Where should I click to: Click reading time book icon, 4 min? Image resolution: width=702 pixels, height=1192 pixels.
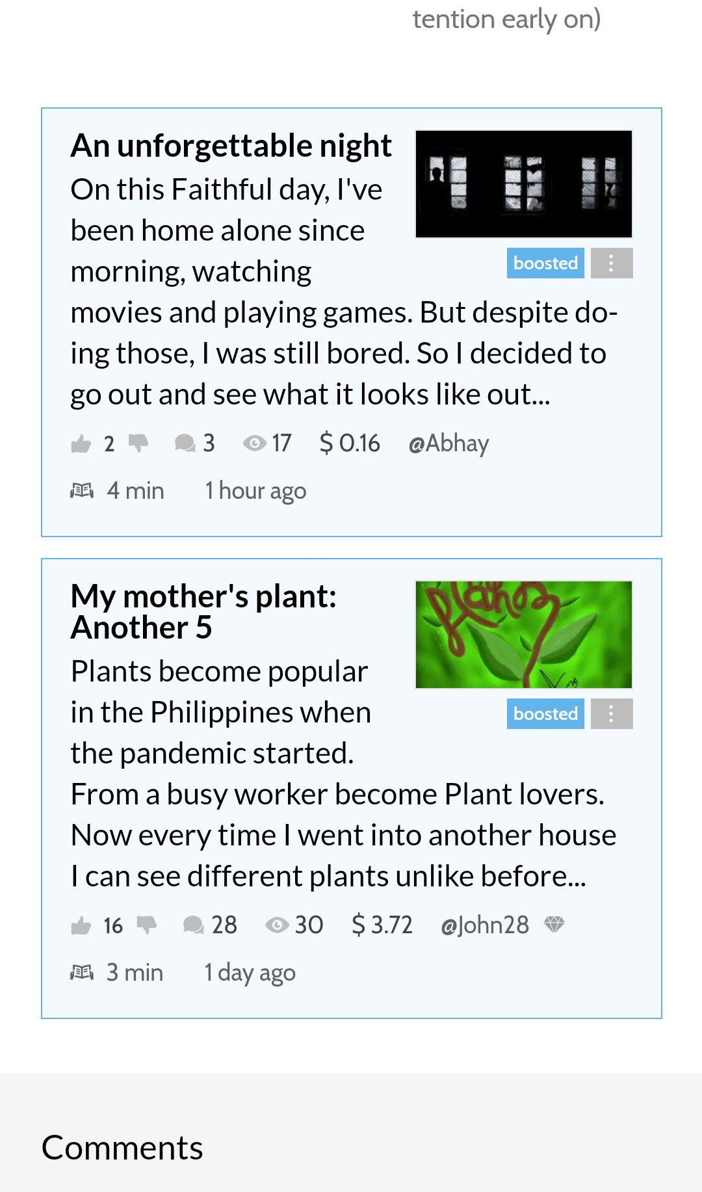tap(82, 490)
